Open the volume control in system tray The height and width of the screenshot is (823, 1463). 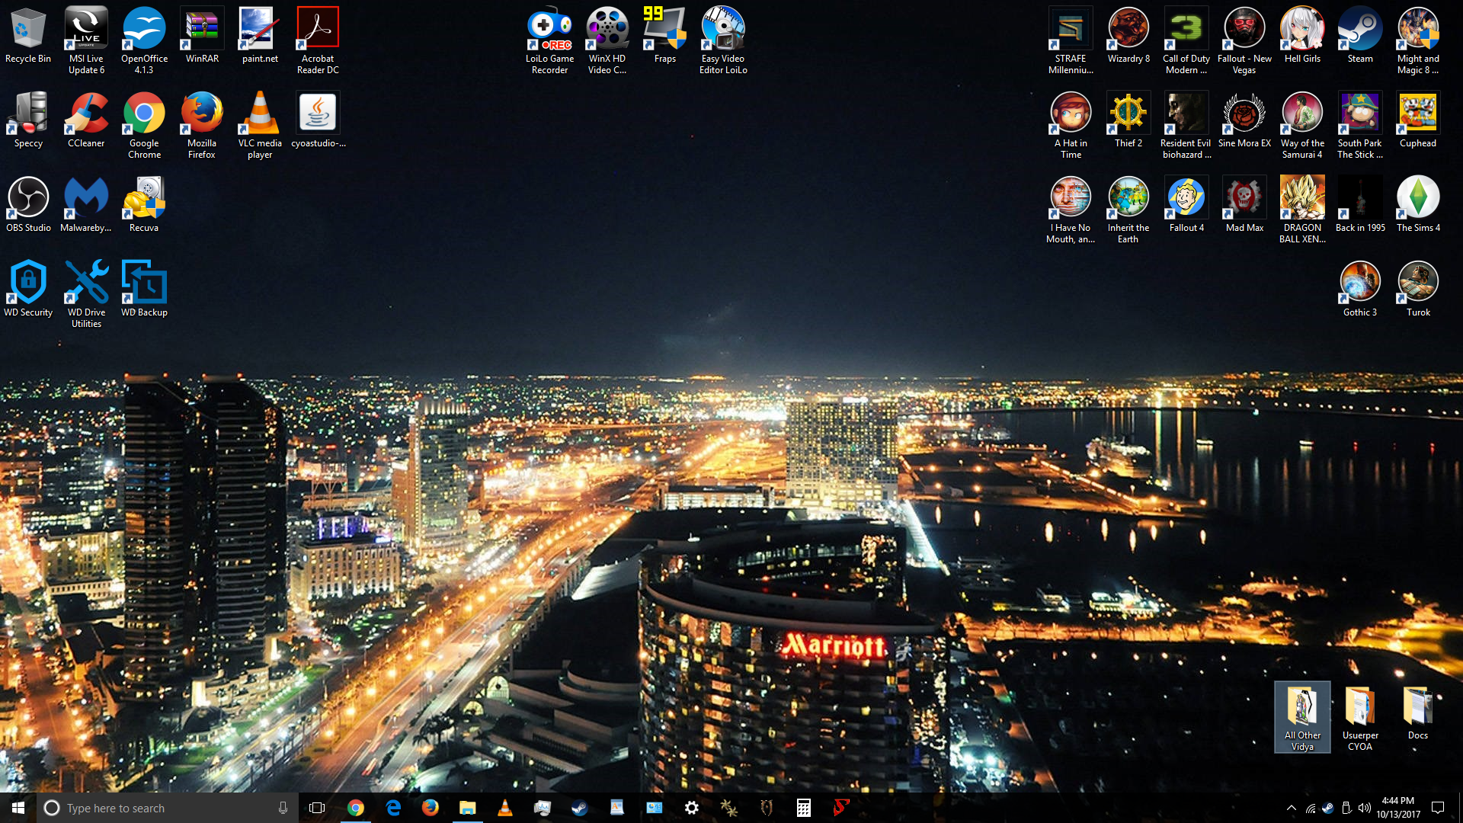click(x=1365, y=808)
